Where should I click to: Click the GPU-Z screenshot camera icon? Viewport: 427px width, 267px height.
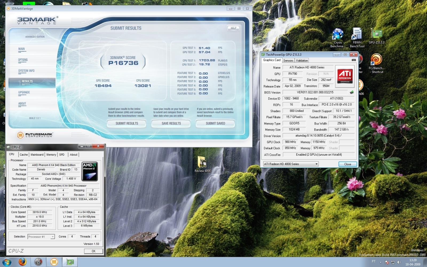click(x=354, y=60)
